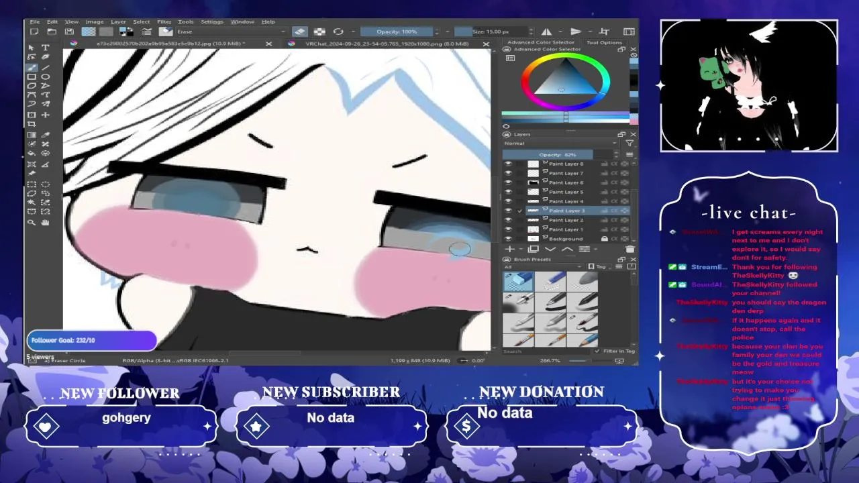This screenshot has height=483, width=859.
Task: Select the Rectangular Selection tool
Action: [32, 183]
